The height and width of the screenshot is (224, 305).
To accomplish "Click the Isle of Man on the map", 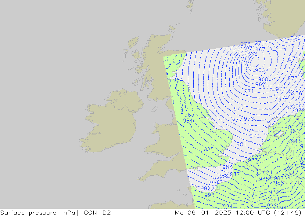I will click(154, 109).
